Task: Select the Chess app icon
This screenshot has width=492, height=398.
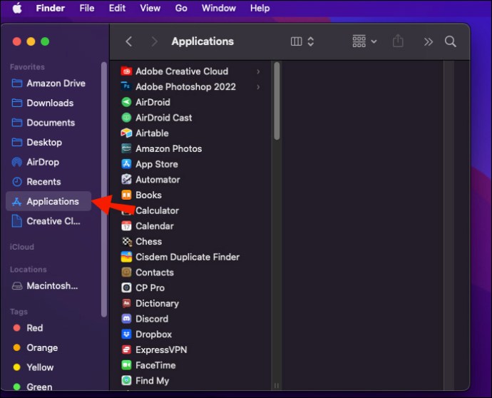Action: 126,241
